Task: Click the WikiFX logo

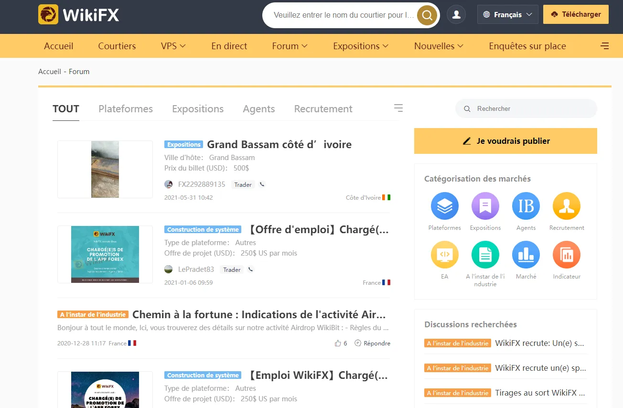Action: point(79,15)
